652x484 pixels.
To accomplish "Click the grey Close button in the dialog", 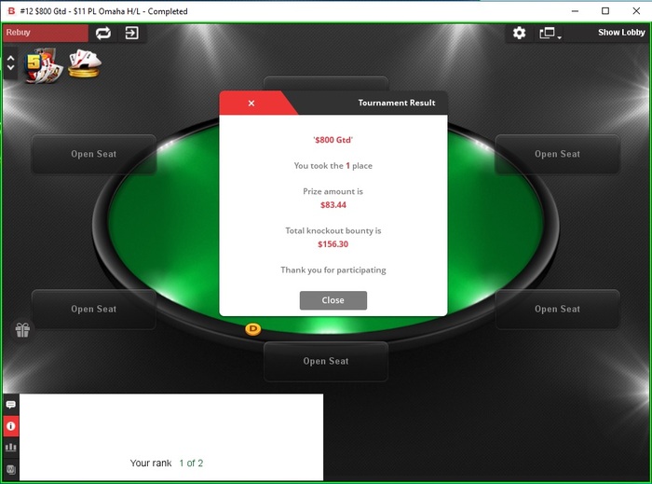I will tap(333, 300).
